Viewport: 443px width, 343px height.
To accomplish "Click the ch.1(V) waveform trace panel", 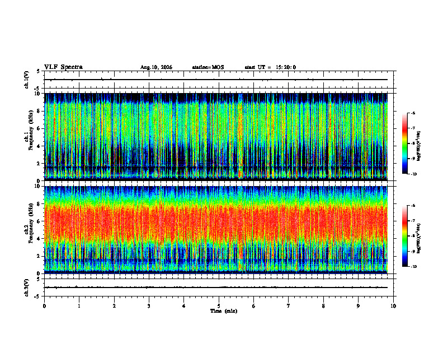I will click(219, 80).
